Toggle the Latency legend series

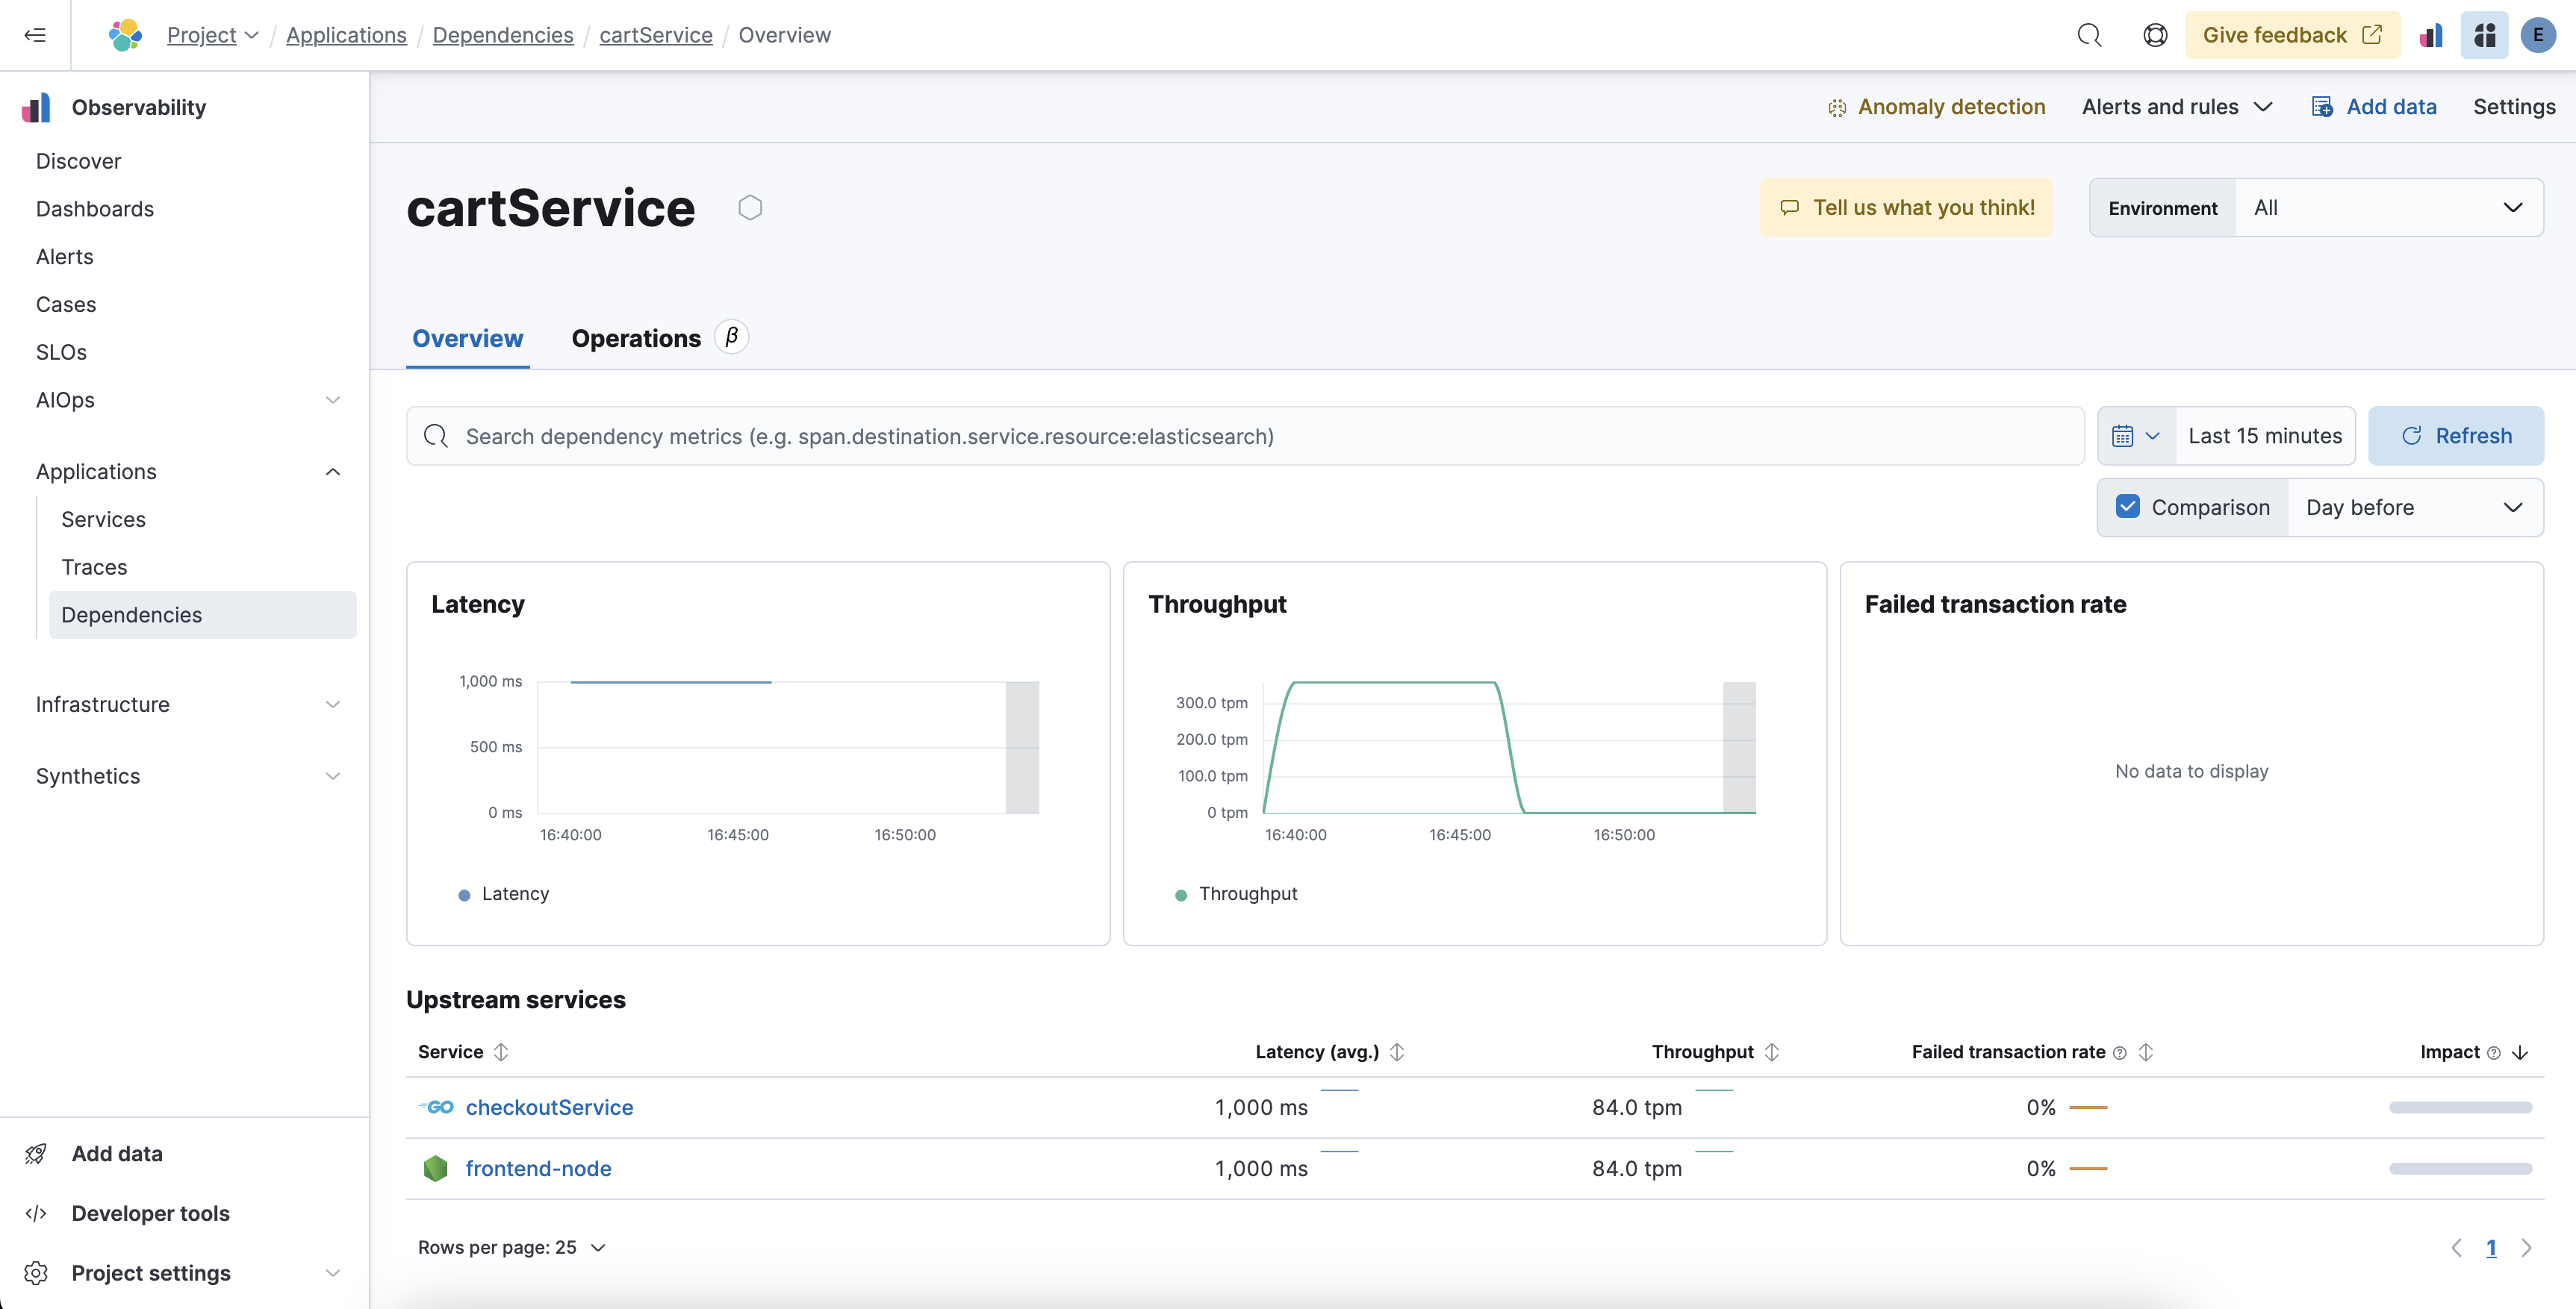pos(503,893)
